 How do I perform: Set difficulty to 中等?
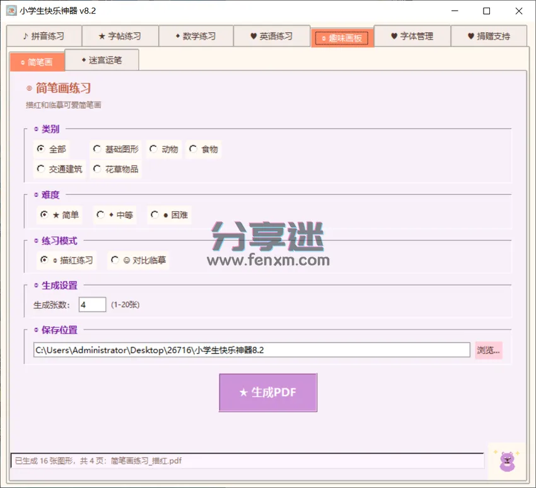[115, 215]
